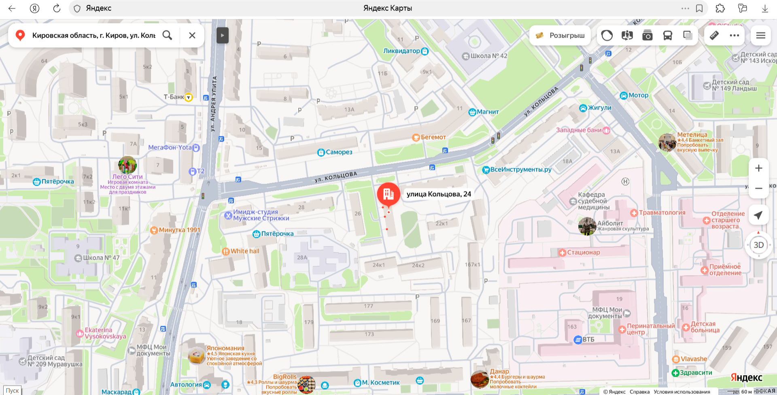Open the site protection shield icon
777x395 pixels.
[x=77, y=8]
